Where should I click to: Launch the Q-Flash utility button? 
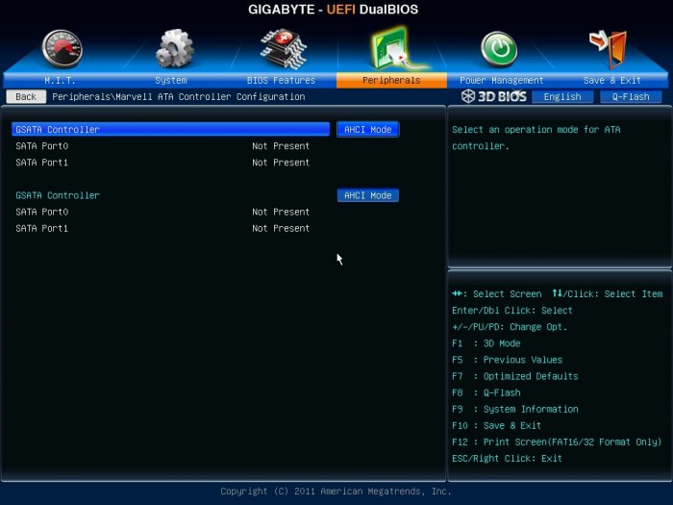631,96
